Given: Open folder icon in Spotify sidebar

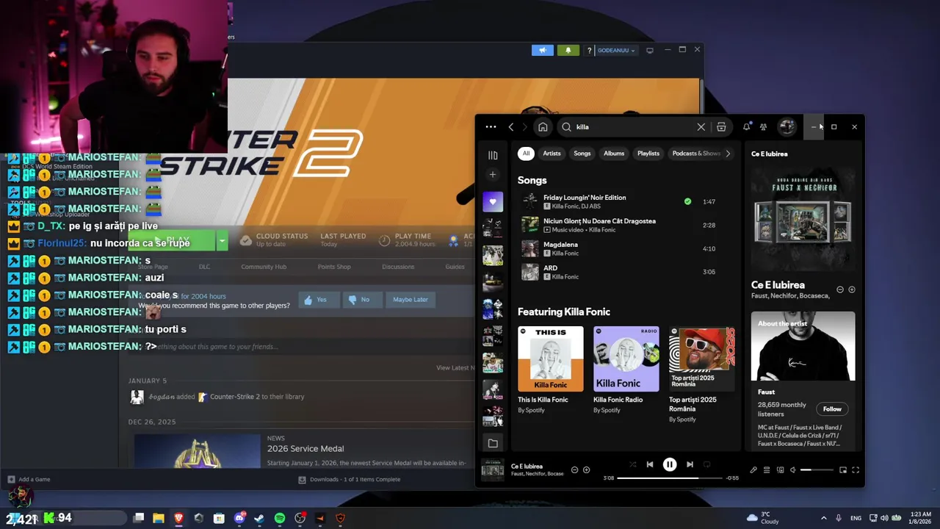Looking at the screenshot, I should click(x=493, y=443).
